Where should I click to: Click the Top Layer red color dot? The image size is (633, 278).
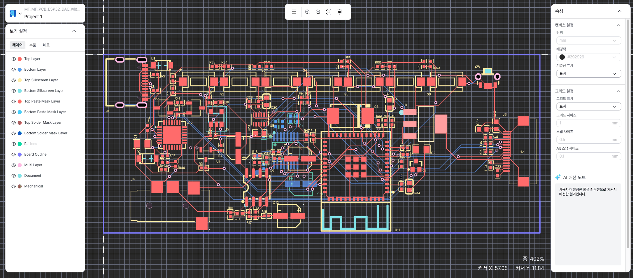[x=20, y=59]
